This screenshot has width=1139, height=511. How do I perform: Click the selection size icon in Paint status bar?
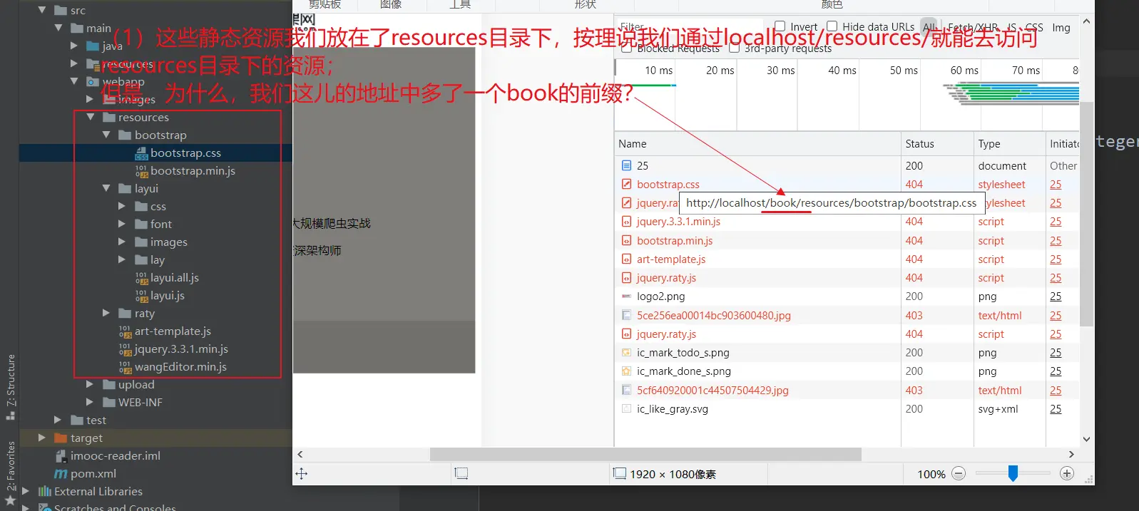click(x=461, y=474)
